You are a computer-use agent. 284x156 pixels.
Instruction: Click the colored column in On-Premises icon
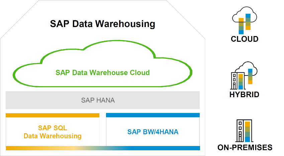coord(248,132)
